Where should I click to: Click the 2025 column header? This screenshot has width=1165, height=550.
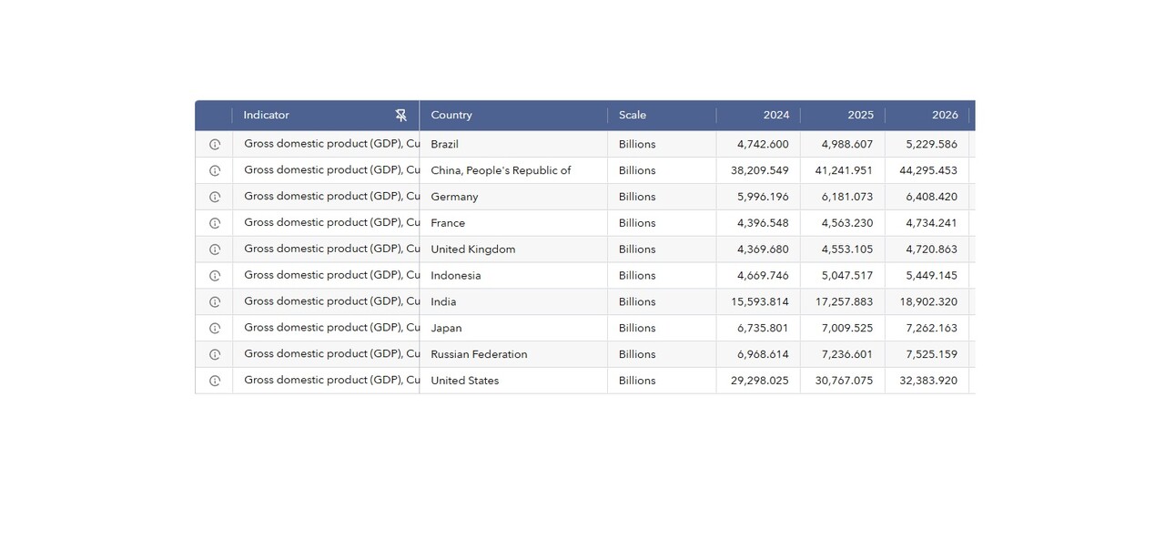coord(860,116)
